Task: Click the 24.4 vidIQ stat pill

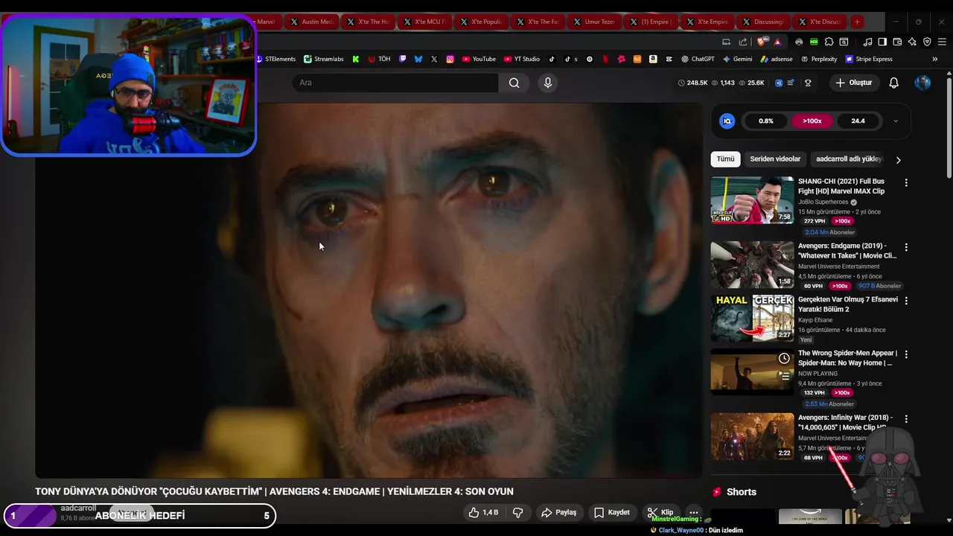Action: point(858,121)
